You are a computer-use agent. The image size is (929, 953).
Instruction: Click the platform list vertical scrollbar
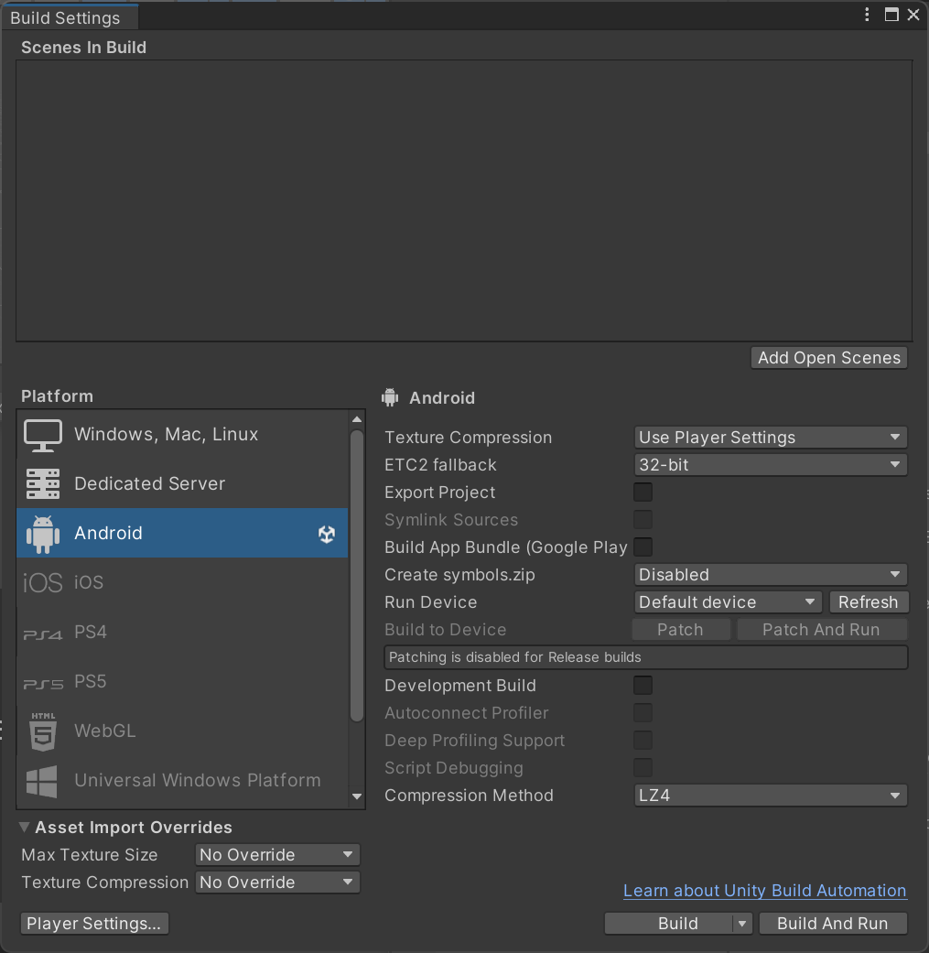(x=357, y=577)
